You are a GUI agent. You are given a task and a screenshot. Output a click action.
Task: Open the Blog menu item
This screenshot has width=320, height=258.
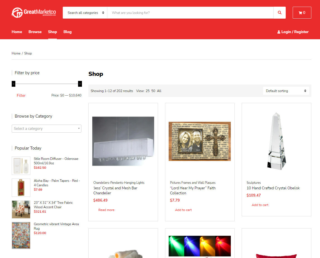[67, 32]
